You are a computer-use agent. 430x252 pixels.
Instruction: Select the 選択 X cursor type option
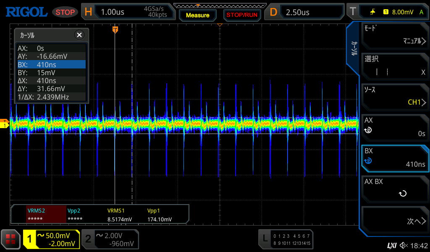tap(394, 66)
